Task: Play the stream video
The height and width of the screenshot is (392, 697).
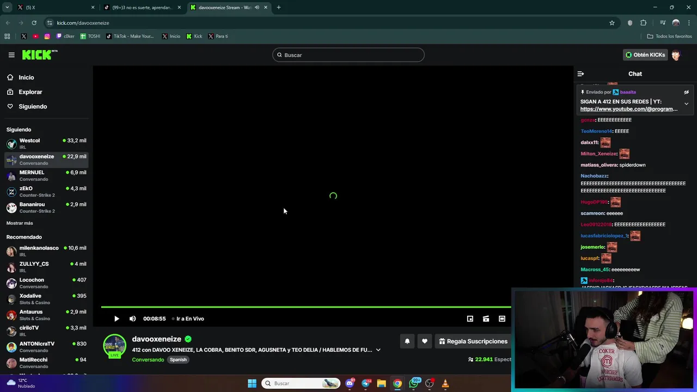Action: pos(117,318)
